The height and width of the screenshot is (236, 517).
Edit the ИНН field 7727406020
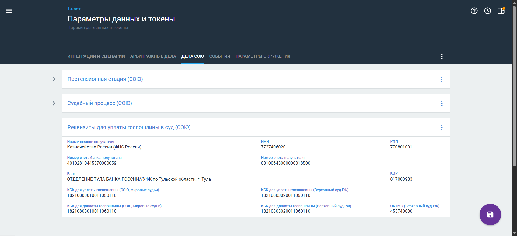point(320,145)
